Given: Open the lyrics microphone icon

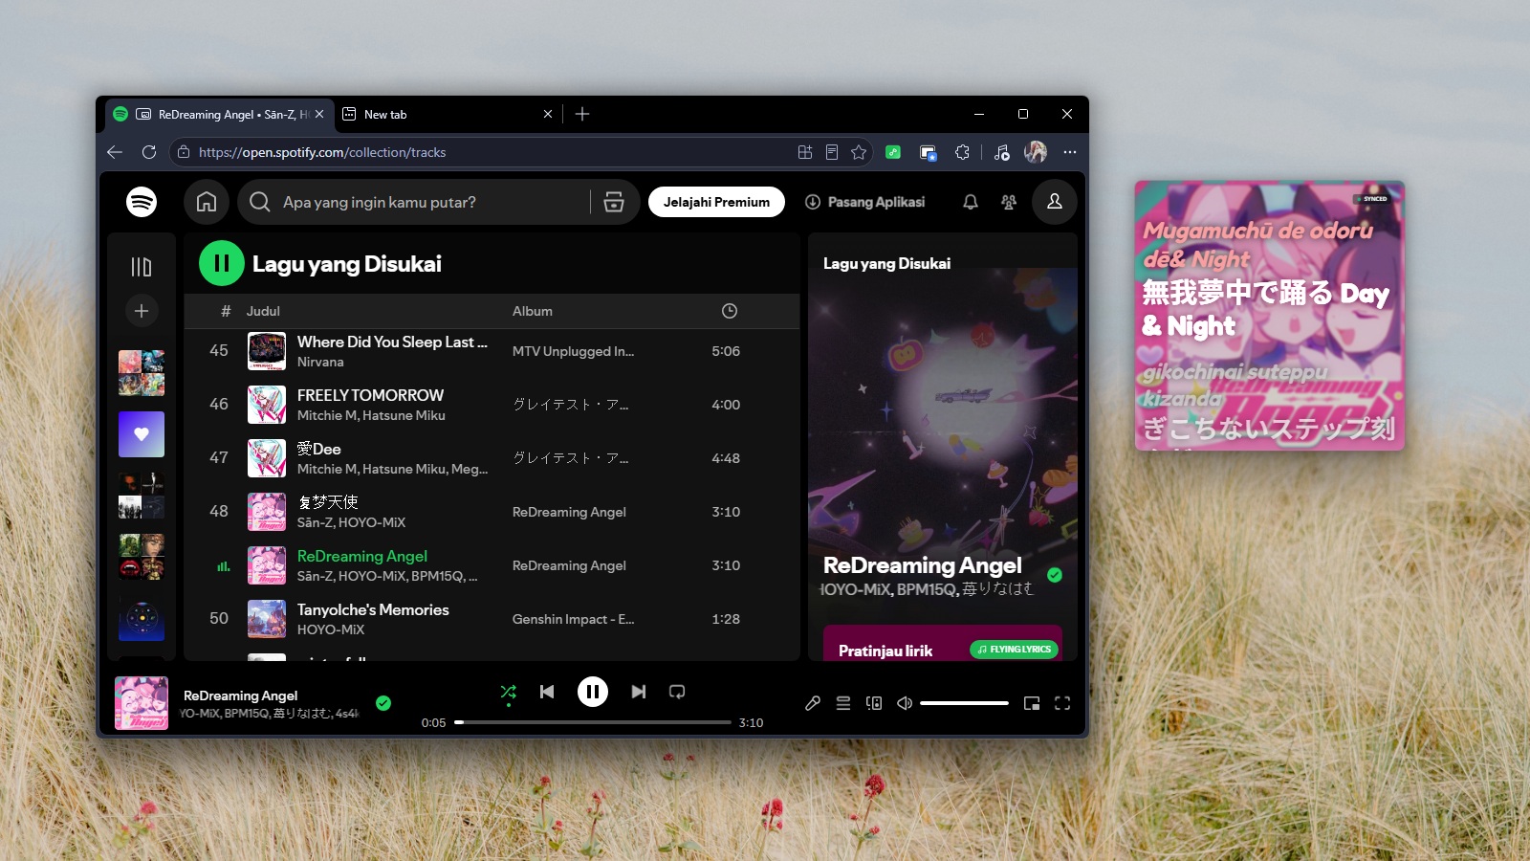Looking at the screenshot, I should click(x=813, y=703).
